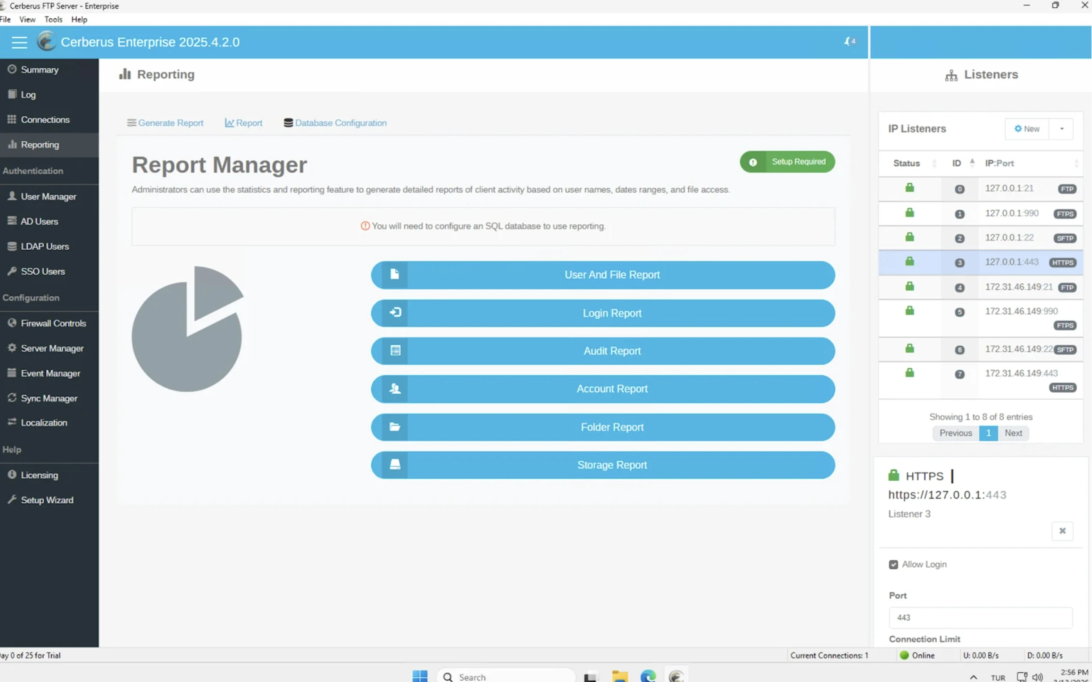Open AD Users page
The width and height of the screenshot is (1092, 682).
click(x=49, y=221)
